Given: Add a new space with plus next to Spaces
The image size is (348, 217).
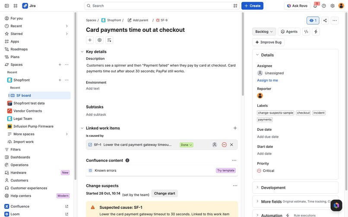Looking at the screenshot, I should (x=60, y=65).
